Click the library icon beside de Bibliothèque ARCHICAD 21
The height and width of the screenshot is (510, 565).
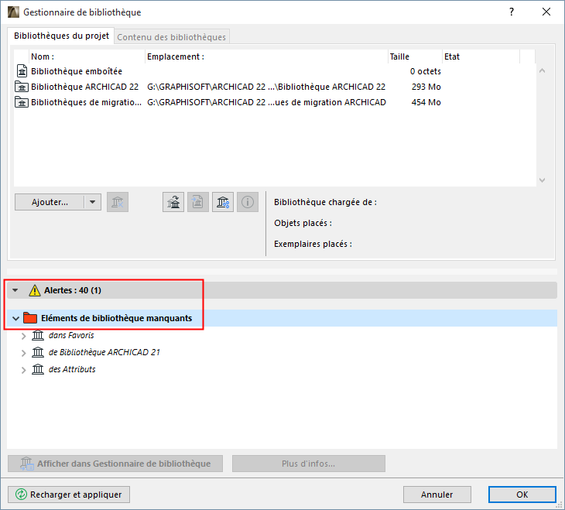click(x=38, y=352)
